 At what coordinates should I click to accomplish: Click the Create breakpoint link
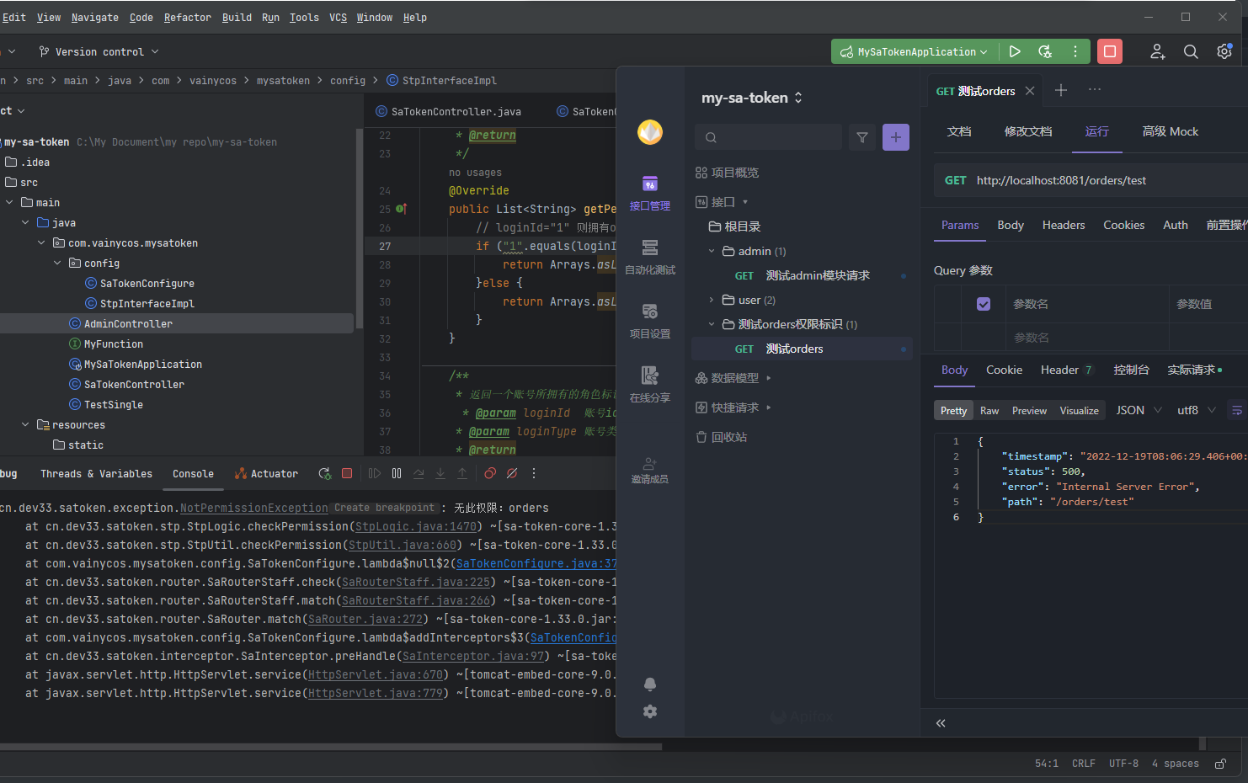click(384, 508)
